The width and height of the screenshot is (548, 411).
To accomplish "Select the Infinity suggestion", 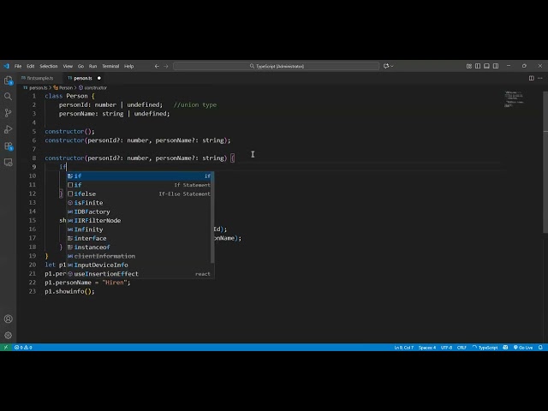I will [140, 229].
